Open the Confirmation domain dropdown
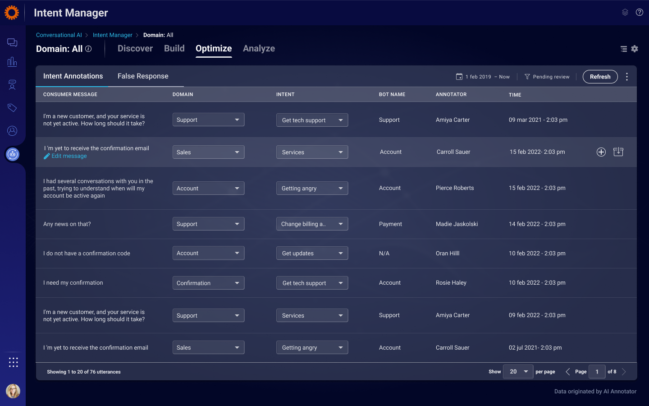 coord(209,283)
